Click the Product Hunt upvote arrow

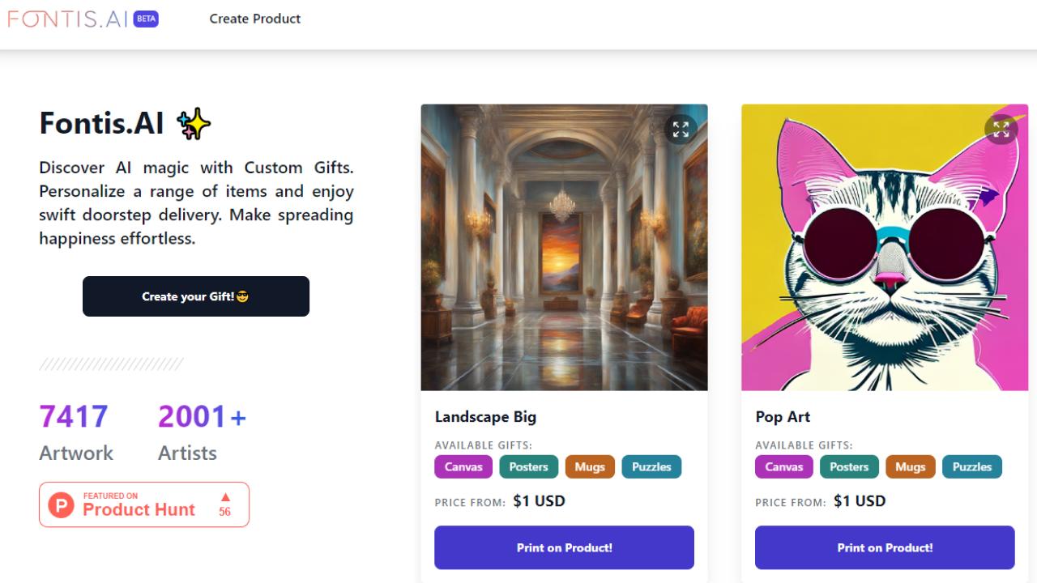pyautogui.click(x=225, y=497)
